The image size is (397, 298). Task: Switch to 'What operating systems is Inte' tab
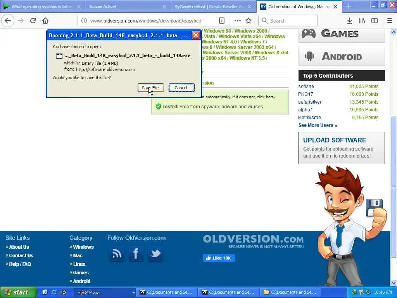(x=42, y=7)
